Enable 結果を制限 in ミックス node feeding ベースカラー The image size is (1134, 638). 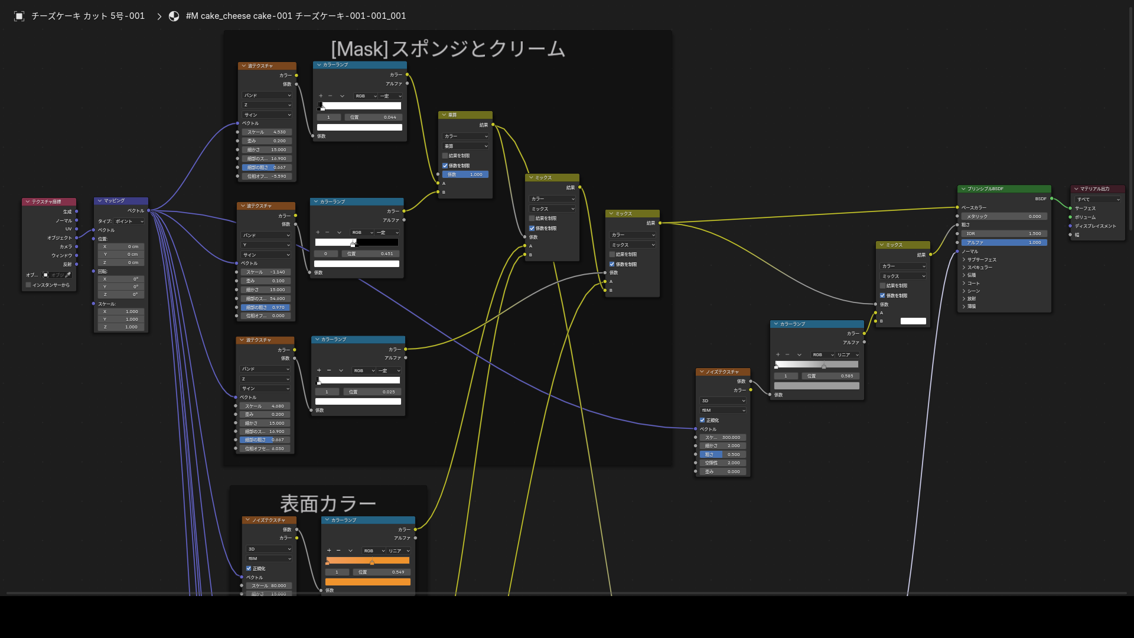(612, 255)
